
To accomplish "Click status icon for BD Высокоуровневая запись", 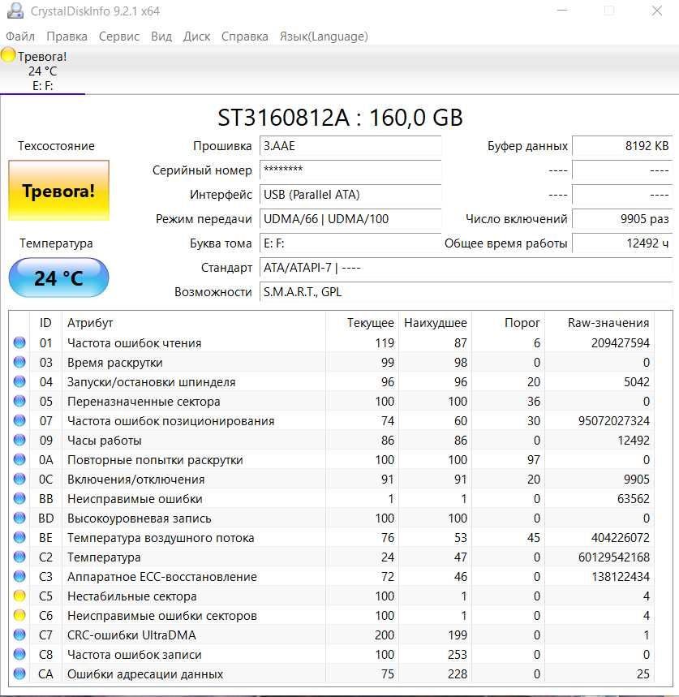I will coord(19,518).
